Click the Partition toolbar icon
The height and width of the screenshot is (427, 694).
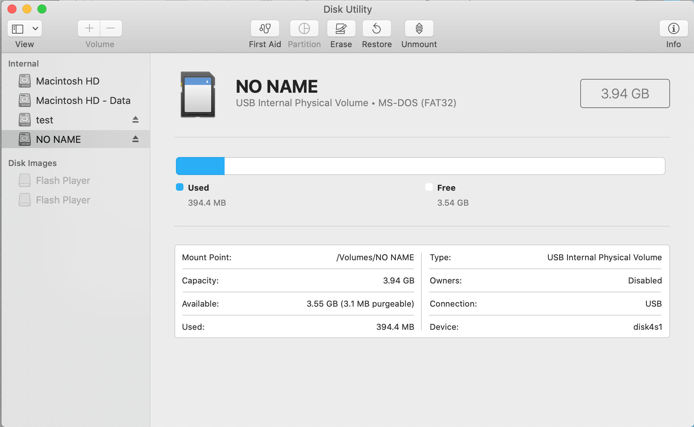point(304,29)
